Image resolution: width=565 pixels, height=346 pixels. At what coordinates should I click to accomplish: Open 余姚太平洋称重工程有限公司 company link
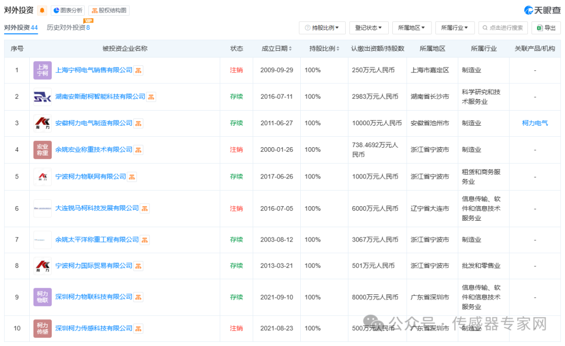(x=97, y=240)
